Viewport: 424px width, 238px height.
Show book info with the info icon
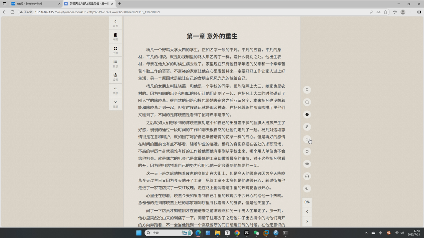[307, 114]
